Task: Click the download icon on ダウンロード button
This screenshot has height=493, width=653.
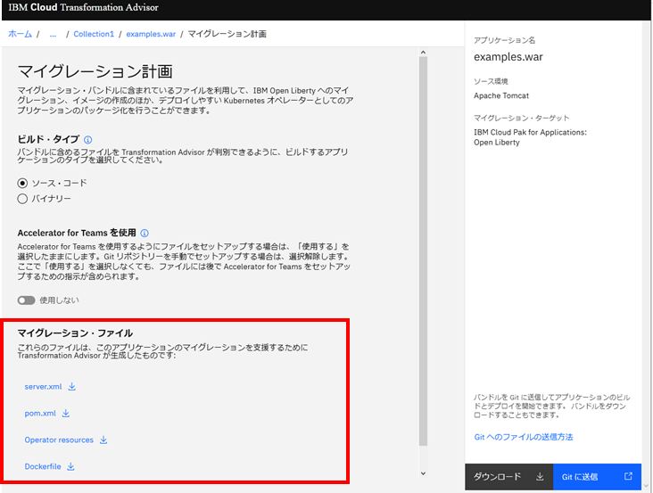Action: [540, 477]
